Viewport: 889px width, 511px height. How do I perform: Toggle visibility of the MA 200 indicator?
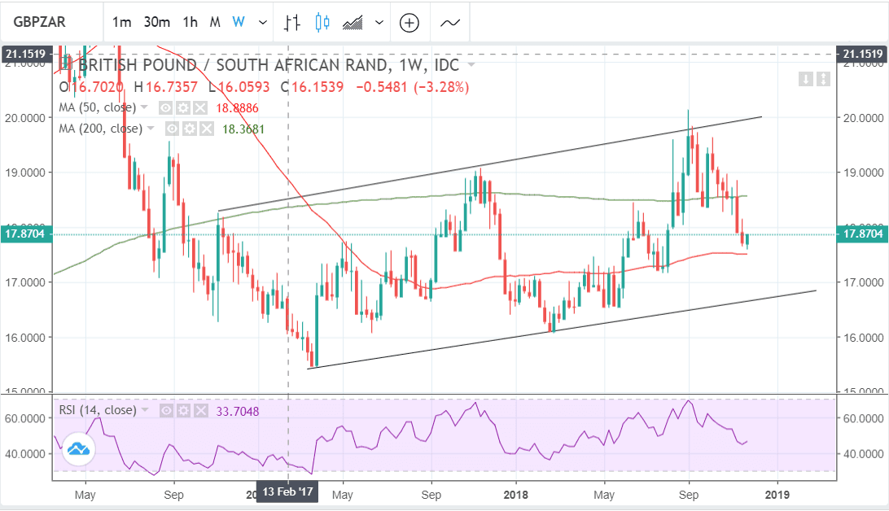click(x=173, y=129)
